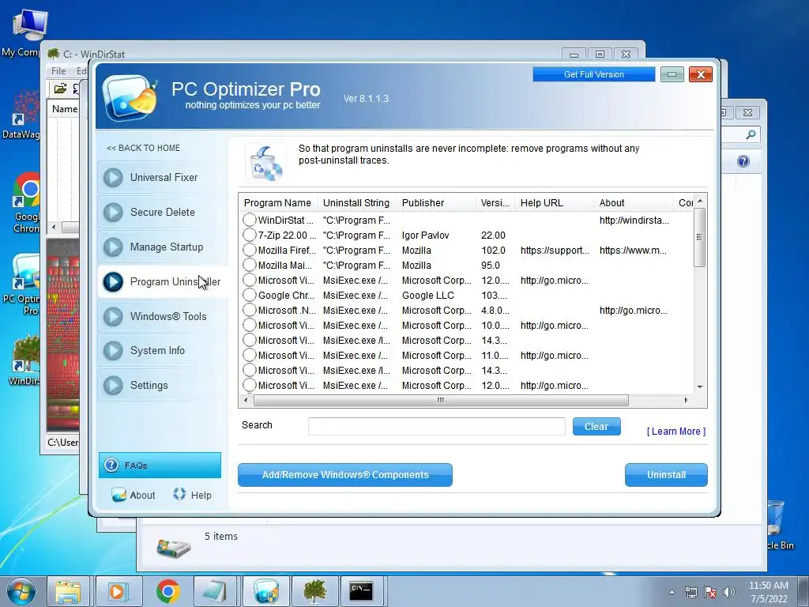Select the Microsoft .NET radio button
The width and height of the screenshot is (809, 607).
[x=250, y=310]
